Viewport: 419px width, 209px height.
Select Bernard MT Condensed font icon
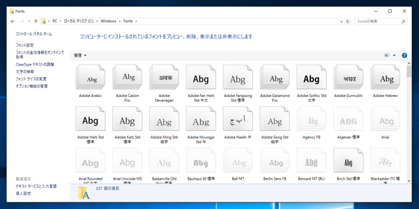pyautogui.click(x=311, y=160)
